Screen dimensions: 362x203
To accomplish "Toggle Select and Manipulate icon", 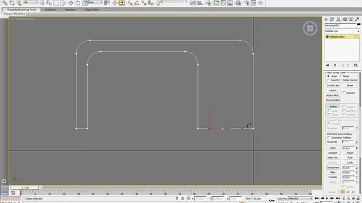I will 115,3.
